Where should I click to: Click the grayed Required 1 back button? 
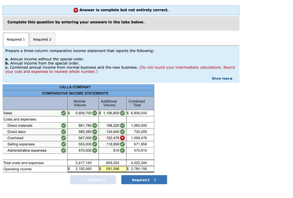coord(93,180)
